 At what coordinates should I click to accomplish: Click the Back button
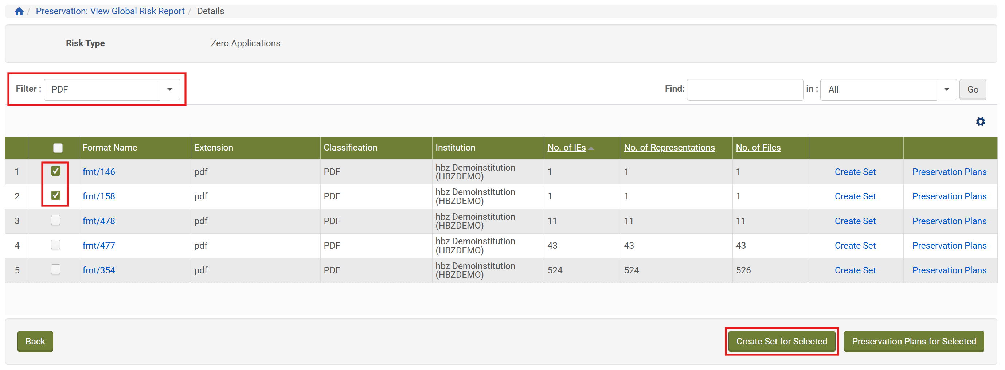(x=35, y=342)
